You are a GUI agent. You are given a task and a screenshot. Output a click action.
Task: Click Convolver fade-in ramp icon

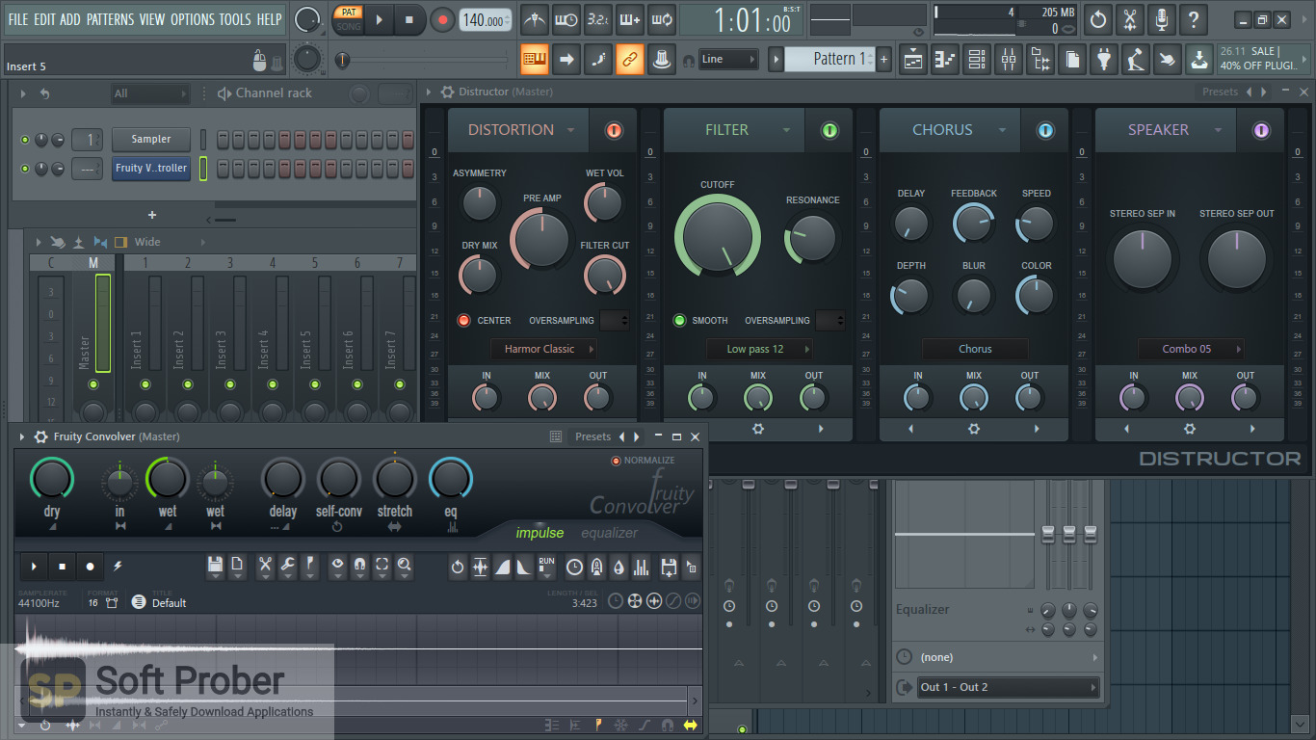click(502, 567)
